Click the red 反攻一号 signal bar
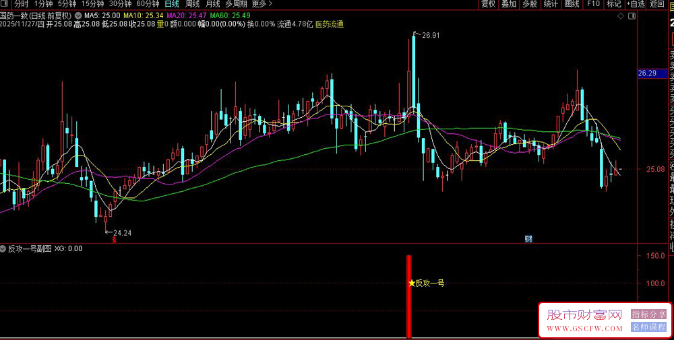This screenshot has width=674, height=340. click(x=409, y=296)
